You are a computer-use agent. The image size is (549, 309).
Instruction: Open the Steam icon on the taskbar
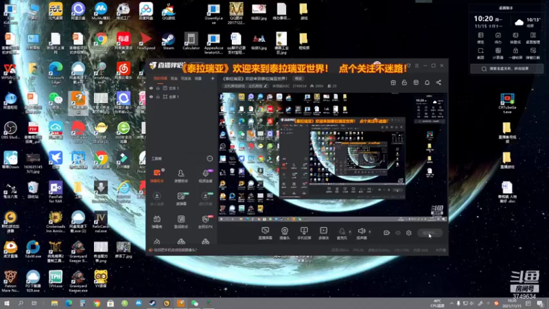[152, 304]
